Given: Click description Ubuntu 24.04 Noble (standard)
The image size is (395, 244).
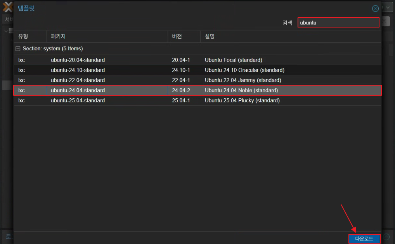Looking at the screenshot, I should pyautogui.click(x=241, y=90).
